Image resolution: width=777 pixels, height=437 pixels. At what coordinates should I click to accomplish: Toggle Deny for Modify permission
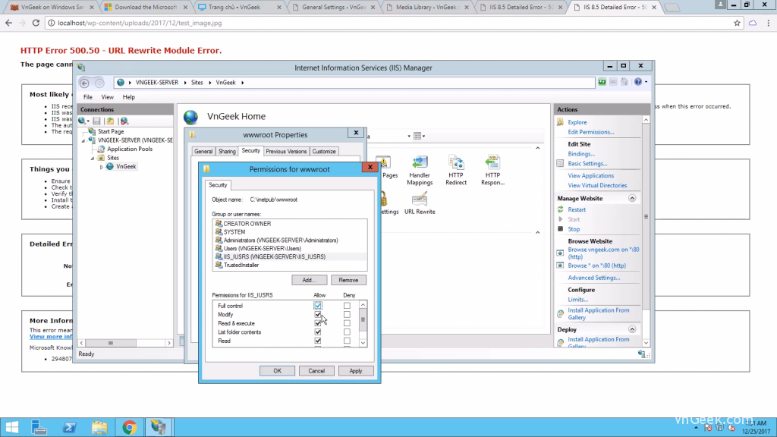(x=347, y=315)
